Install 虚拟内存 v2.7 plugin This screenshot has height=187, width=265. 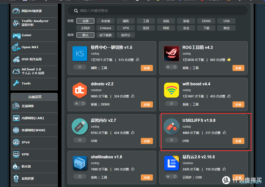click(x=147, y=141)
